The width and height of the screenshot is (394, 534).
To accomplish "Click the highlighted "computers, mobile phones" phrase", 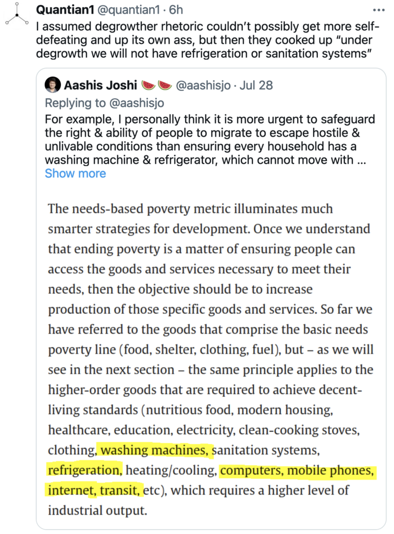I will (297, 470).
